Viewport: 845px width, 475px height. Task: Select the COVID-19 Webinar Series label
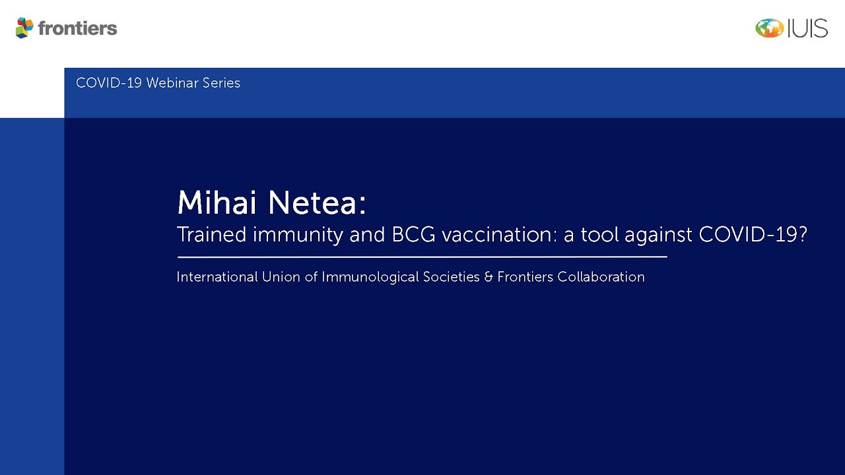tap(158, 83)
